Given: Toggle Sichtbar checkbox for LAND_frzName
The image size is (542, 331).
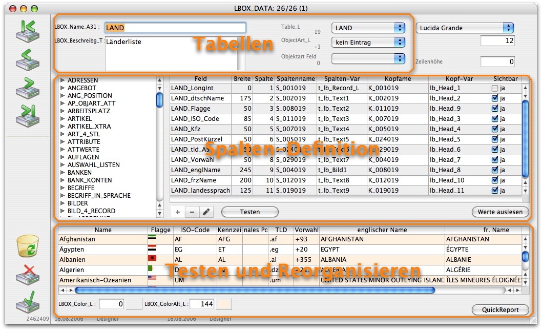Looking at the screenshot, I should [495, 180].
